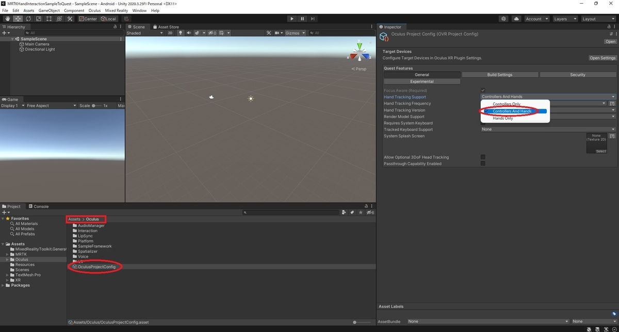Expand the MRTK folder
This screenshot has width=619, height=332.
(x=7, y=255)
